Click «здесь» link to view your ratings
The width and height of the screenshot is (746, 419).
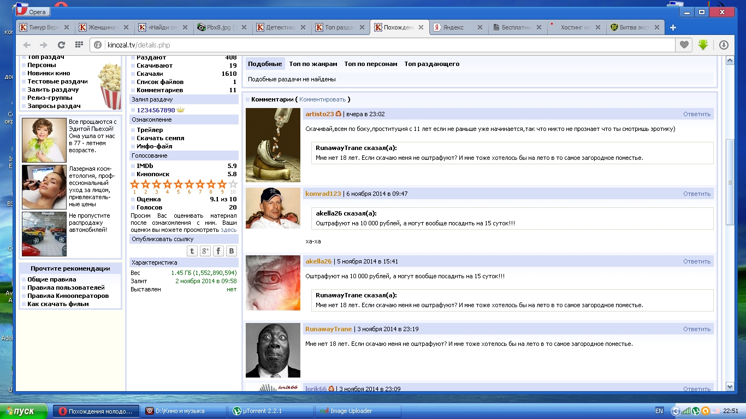point(229,230)
